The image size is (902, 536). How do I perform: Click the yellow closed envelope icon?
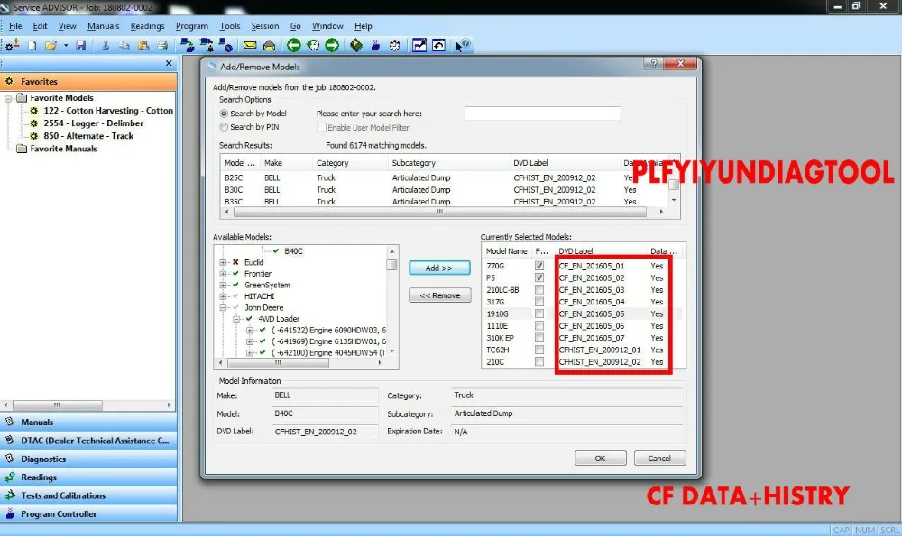[250, 45]
